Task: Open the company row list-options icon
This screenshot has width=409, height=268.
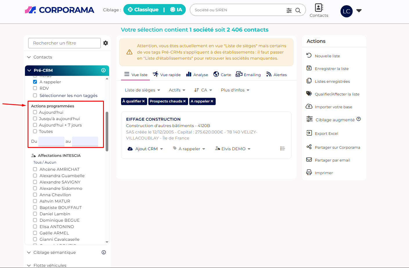Action: 282,148
